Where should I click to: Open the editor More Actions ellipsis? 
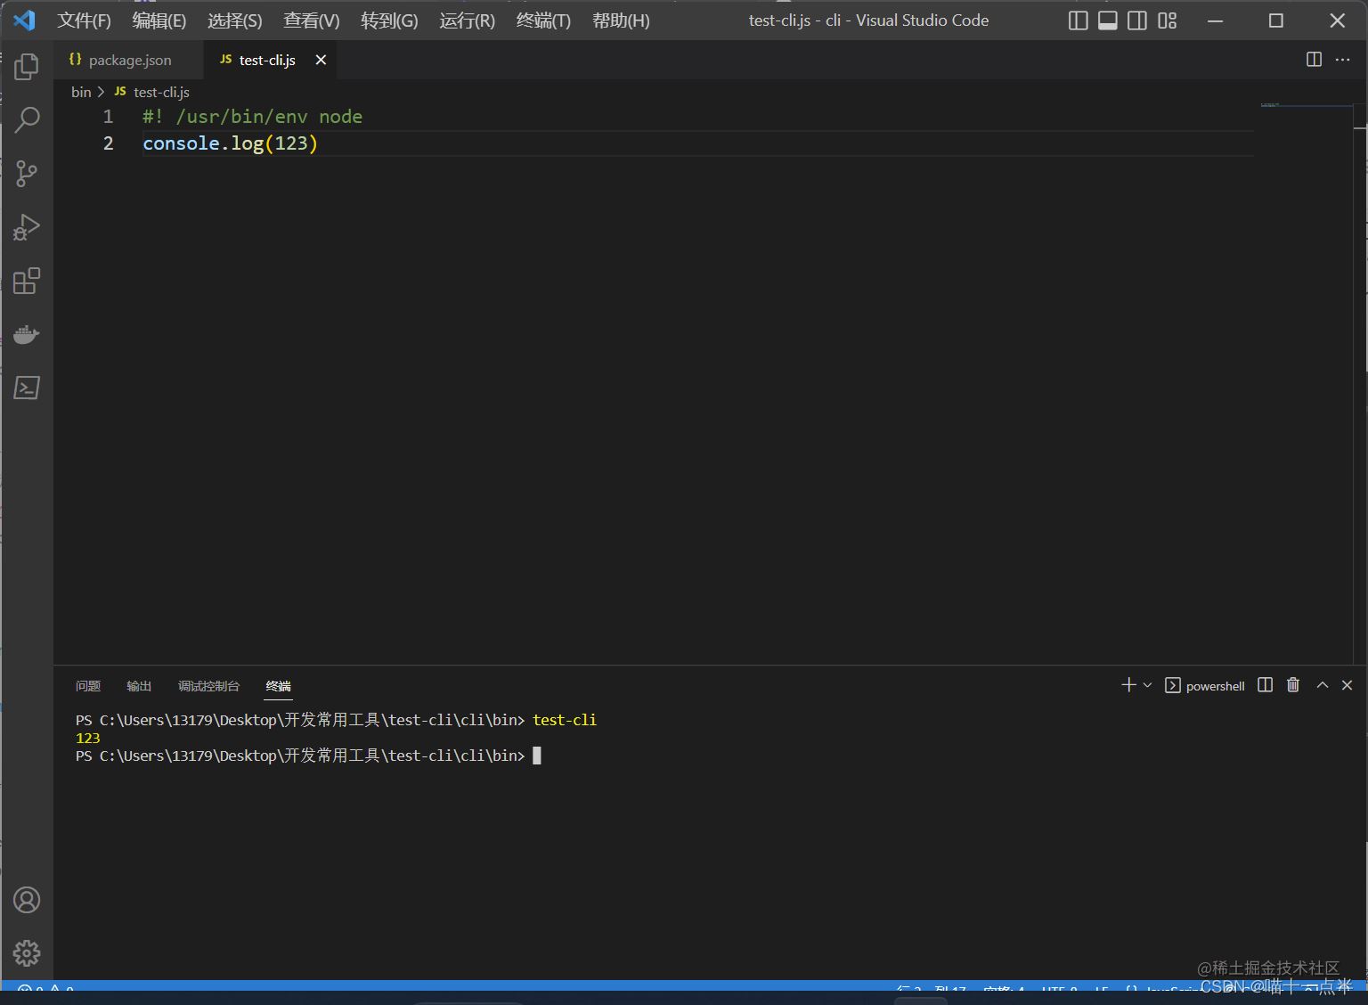tap(1343, 59)
